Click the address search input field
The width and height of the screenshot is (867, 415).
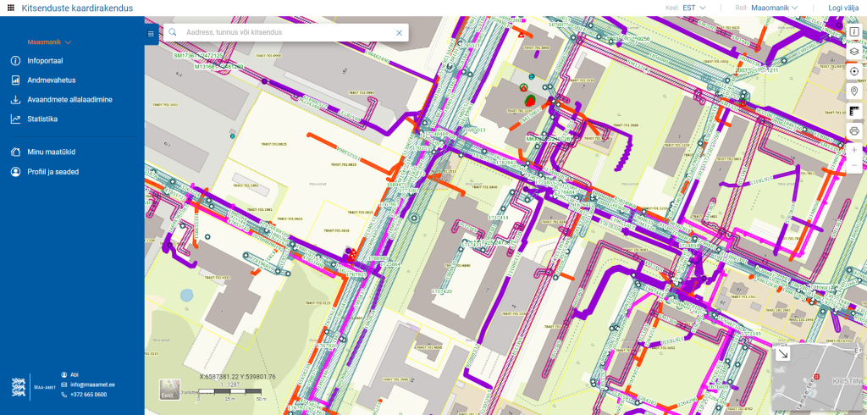click(288, 33)
